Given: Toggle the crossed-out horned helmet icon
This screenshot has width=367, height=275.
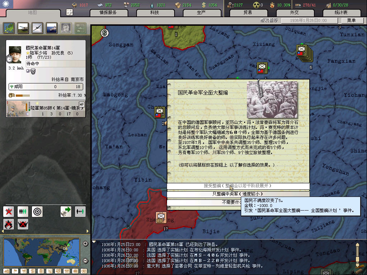Looking at the screenshot, I should pyautogui.click(x=23, y=224).
